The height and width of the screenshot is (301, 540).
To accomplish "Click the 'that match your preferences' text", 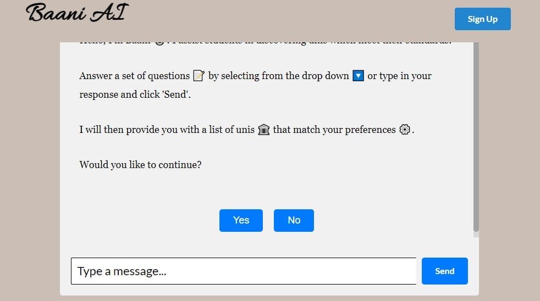I will pyautogui.click(x=334, y=130).
